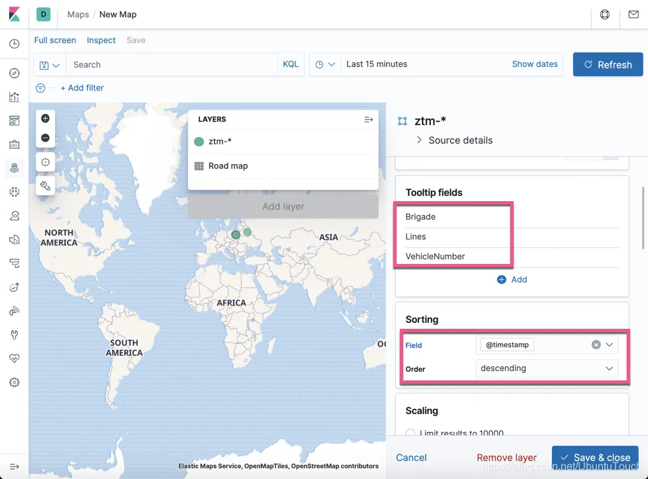Screen dimensions: 648x479
Task: Zoom in on the map
Action: click(46, 118)
